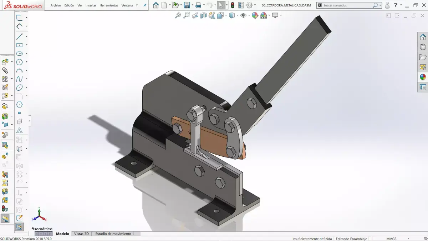This screenshot has height=241, width=428.
Task: Toggle the menu bar pin
Action: tap(144, 5)
